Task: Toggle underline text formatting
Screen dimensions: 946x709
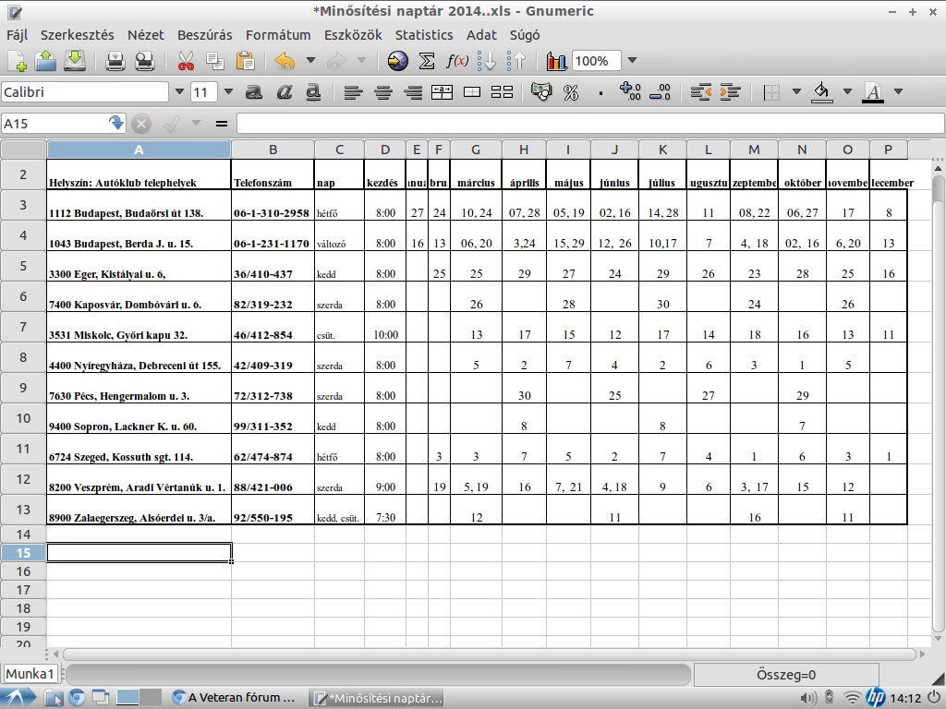Action: tap(313, 92)
